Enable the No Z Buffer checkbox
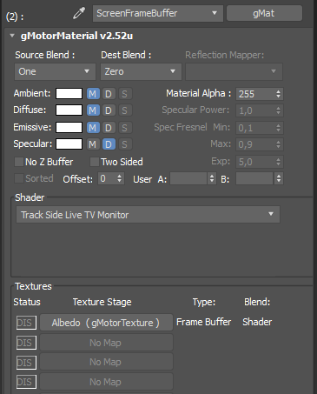Image resolution: width=317 pixels, height=394 pixels. pos(19,162)
